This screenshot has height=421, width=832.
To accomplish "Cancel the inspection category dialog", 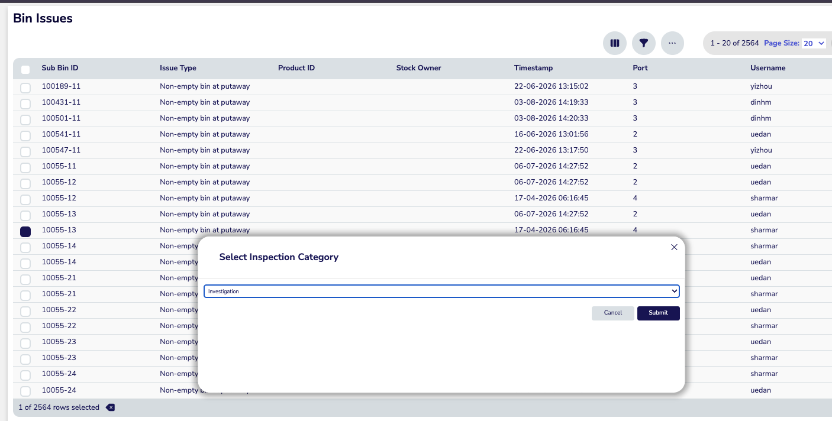I will click(613, 313).
